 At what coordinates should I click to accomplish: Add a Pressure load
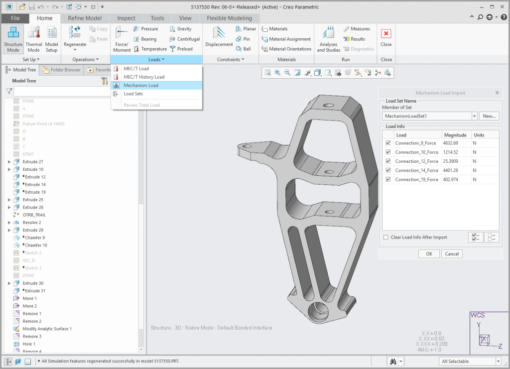(x=146, y=29)
